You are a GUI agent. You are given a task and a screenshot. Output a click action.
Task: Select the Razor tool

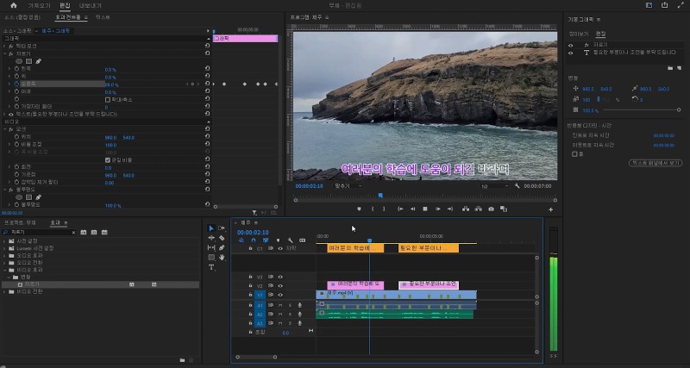tap(222, 237)
